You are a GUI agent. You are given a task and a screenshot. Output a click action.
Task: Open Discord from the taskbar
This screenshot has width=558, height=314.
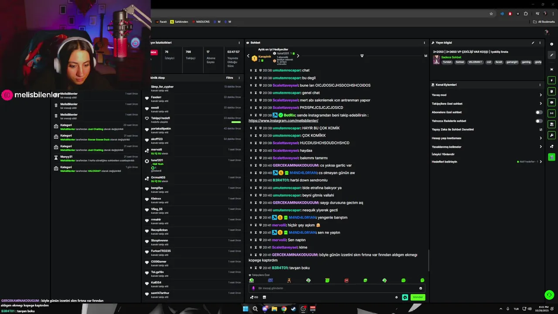point(265,309)
